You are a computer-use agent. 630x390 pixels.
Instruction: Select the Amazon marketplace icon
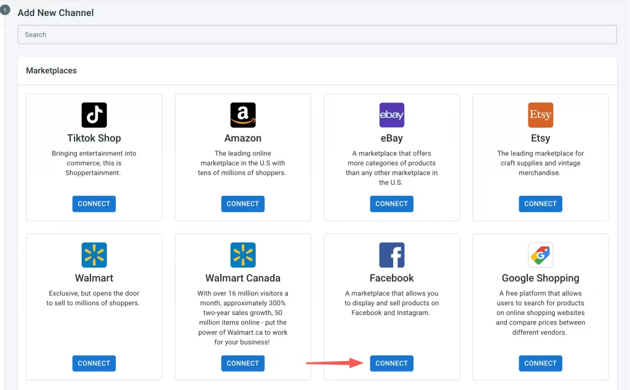242,115
